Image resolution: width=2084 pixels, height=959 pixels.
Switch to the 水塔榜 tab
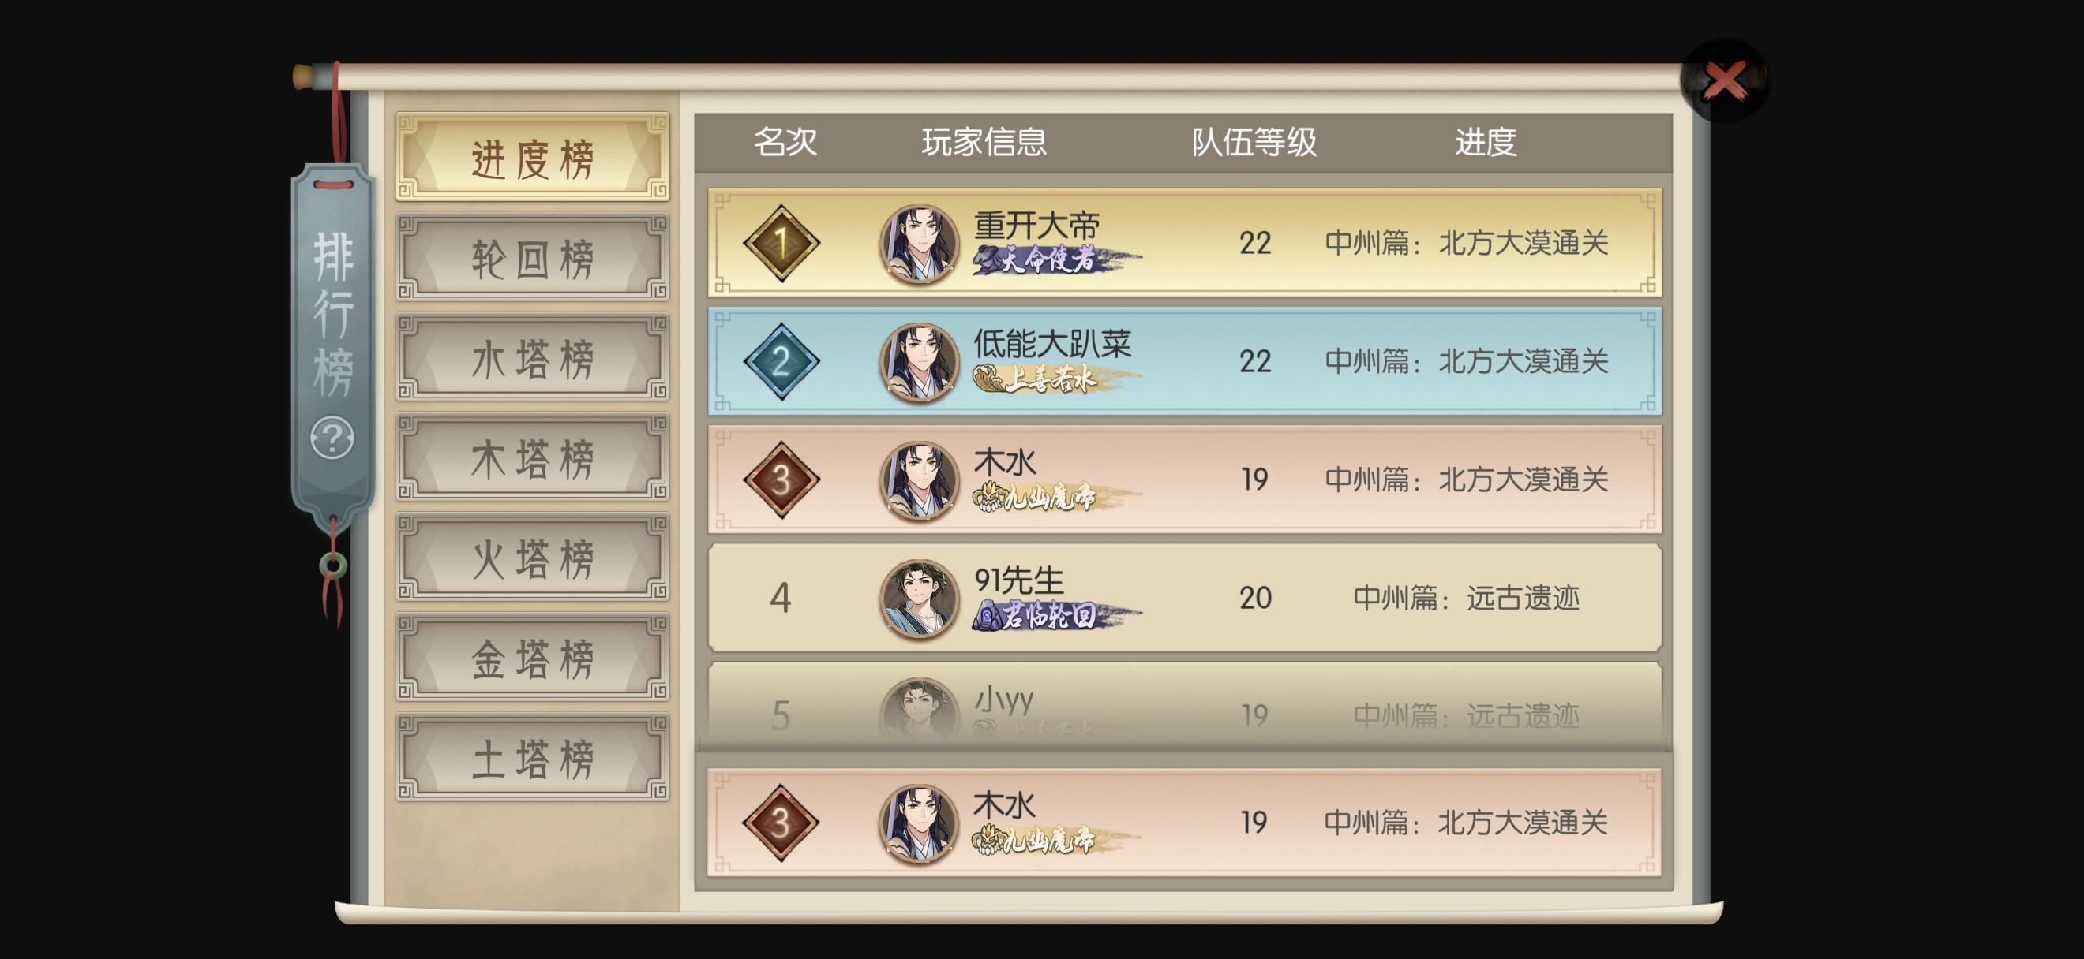click(532, 358)
